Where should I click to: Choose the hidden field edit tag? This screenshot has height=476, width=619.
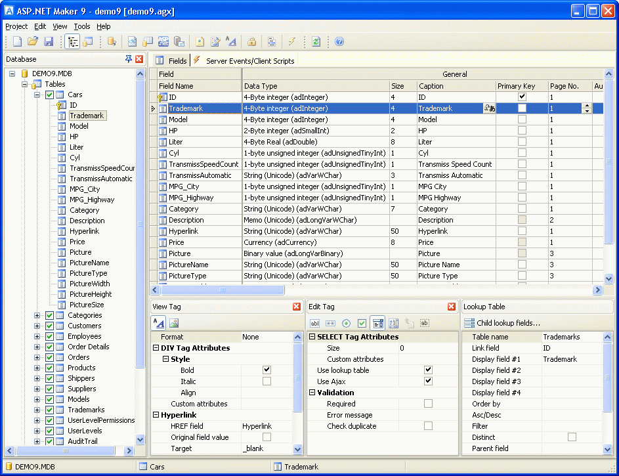pos(425,323)
